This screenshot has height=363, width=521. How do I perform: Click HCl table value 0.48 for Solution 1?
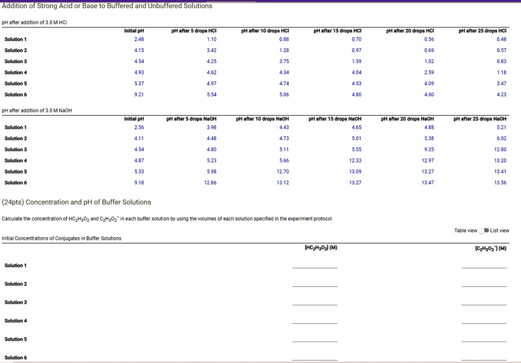tap(501, 39)
